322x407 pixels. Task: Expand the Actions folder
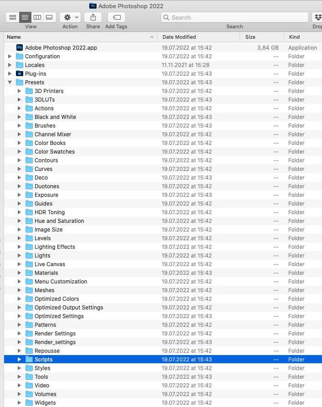(x=19, y=108)
